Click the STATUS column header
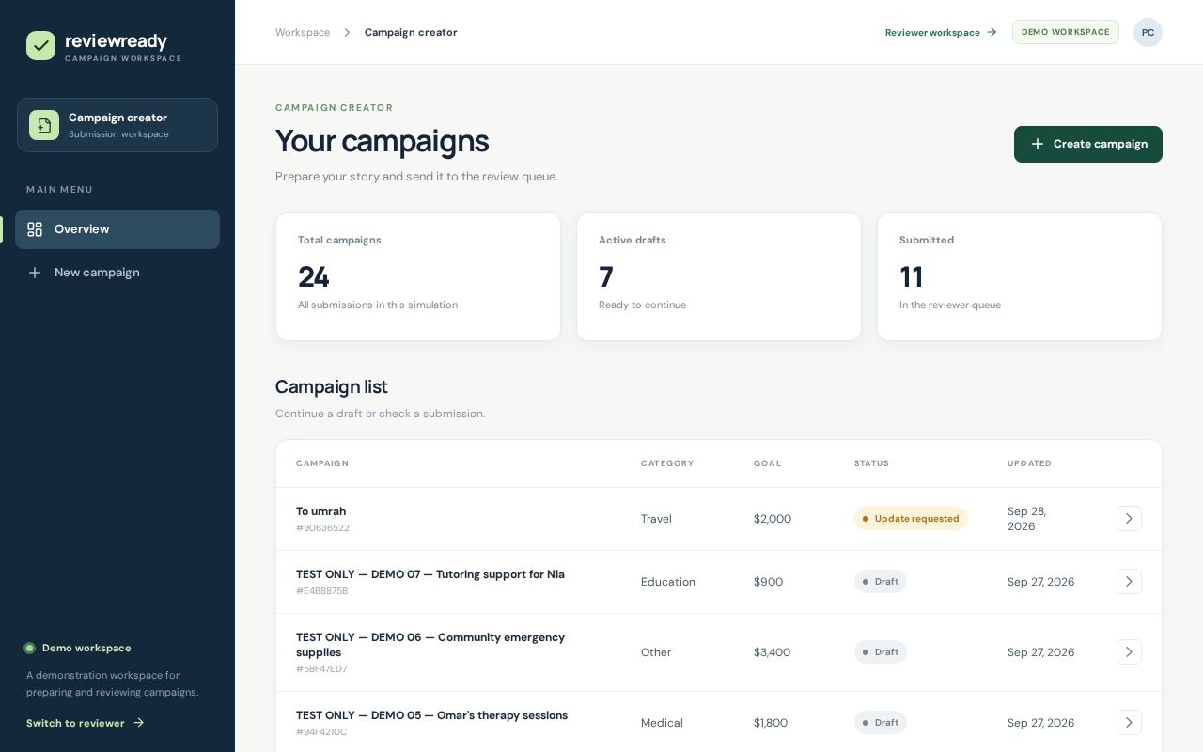The image size is (1203, 752). coord(871,463)
